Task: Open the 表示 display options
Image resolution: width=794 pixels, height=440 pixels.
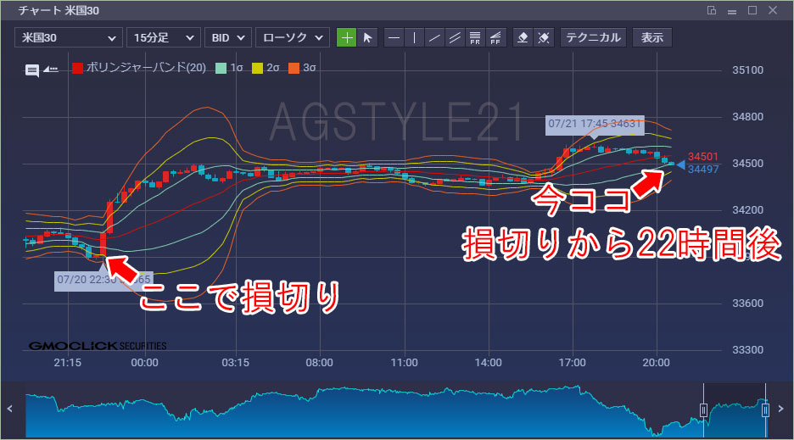Action: coord(652,37)
